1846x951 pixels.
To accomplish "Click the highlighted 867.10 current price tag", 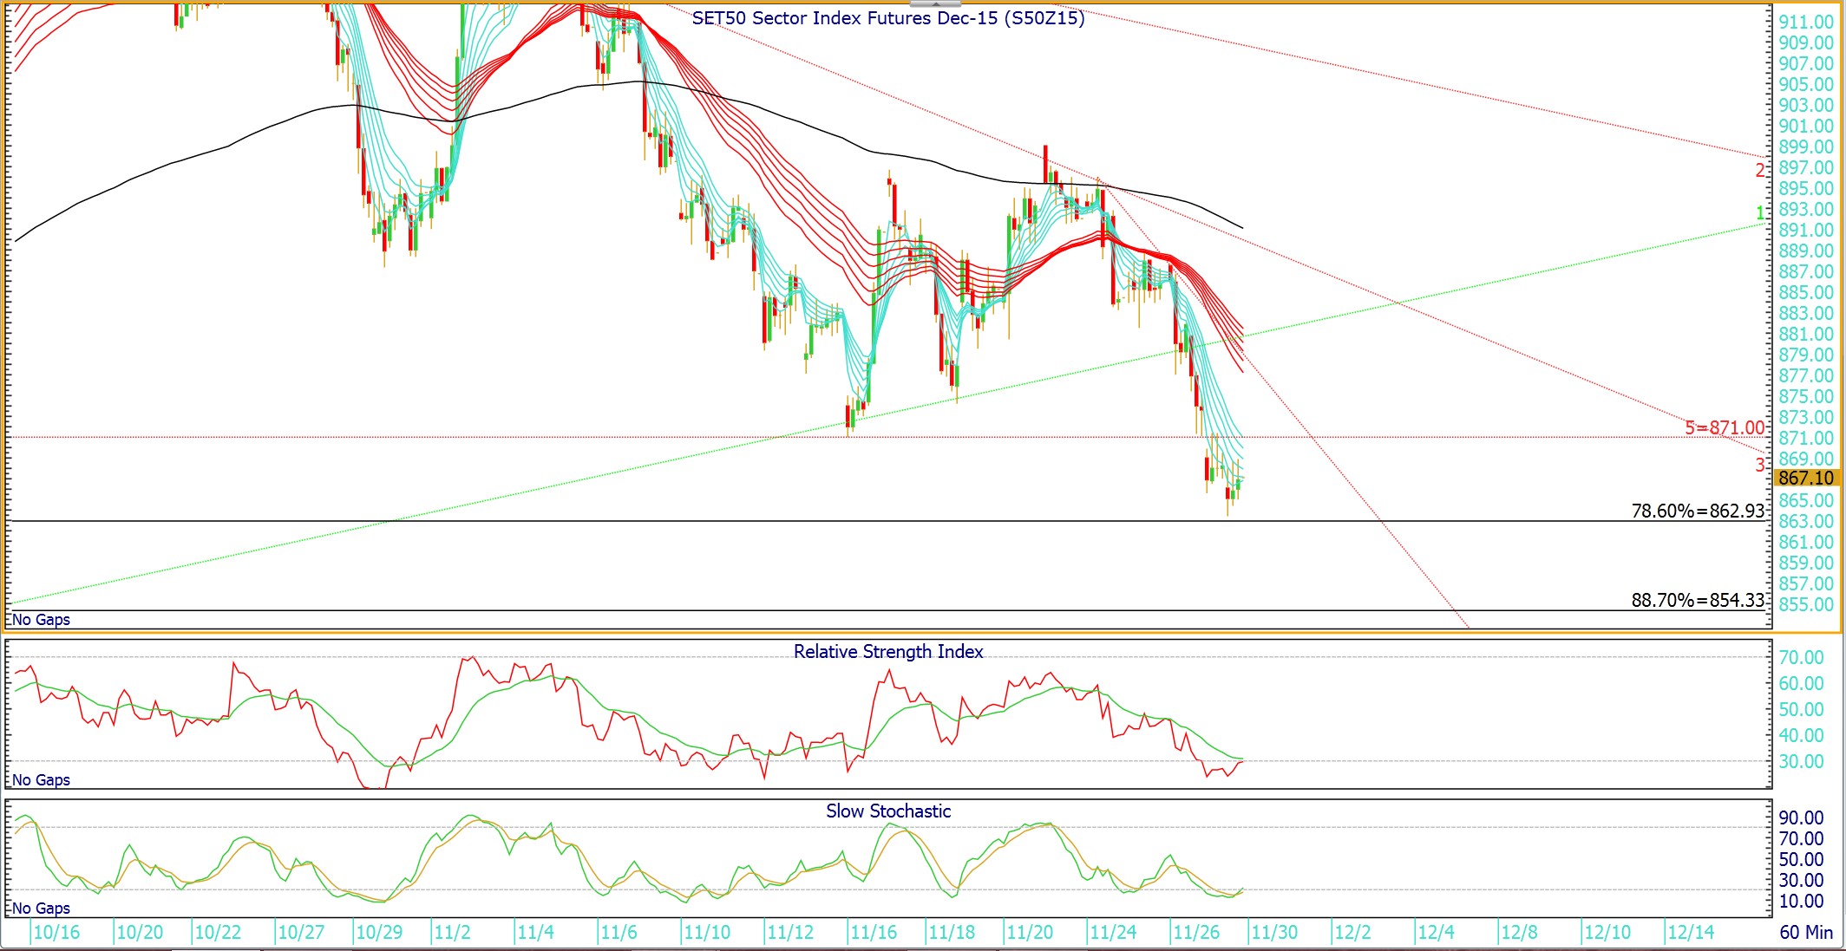I will click(x=1805, y=479).
